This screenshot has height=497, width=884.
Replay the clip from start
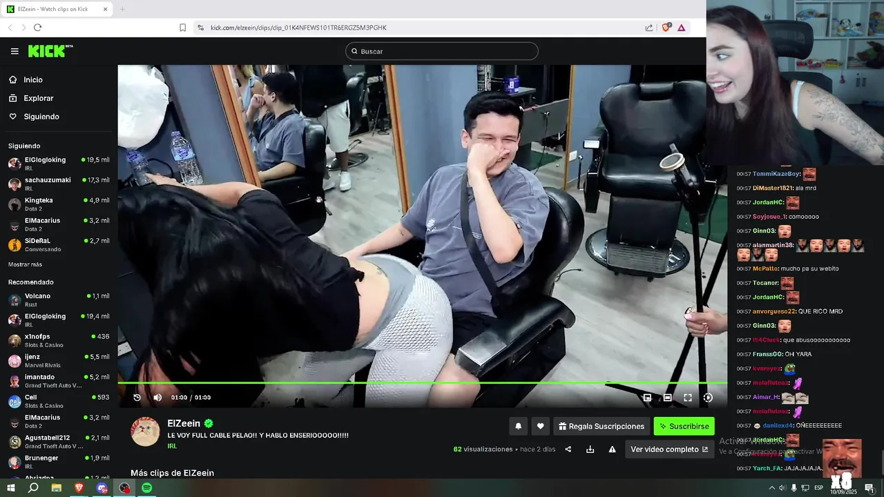coord(137,398)
